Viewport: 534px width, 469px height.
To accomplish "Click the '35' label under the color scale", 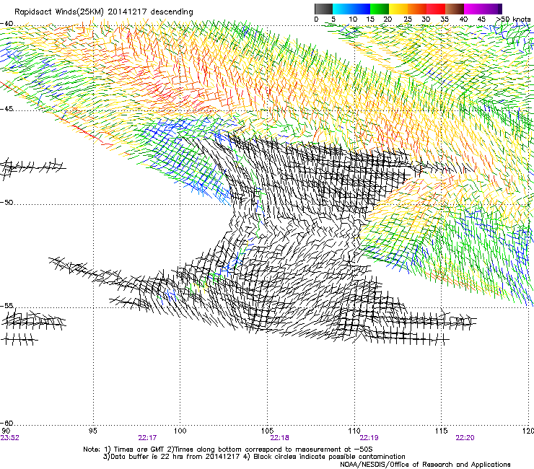I will coord(445,19).
